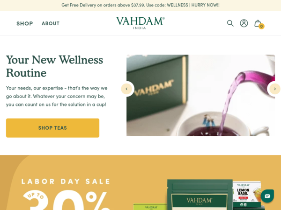Open the SHOP menu

point(25,23)
